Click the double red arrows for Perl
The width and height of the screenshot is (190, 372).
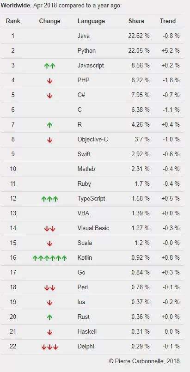[x=49, y=288]
